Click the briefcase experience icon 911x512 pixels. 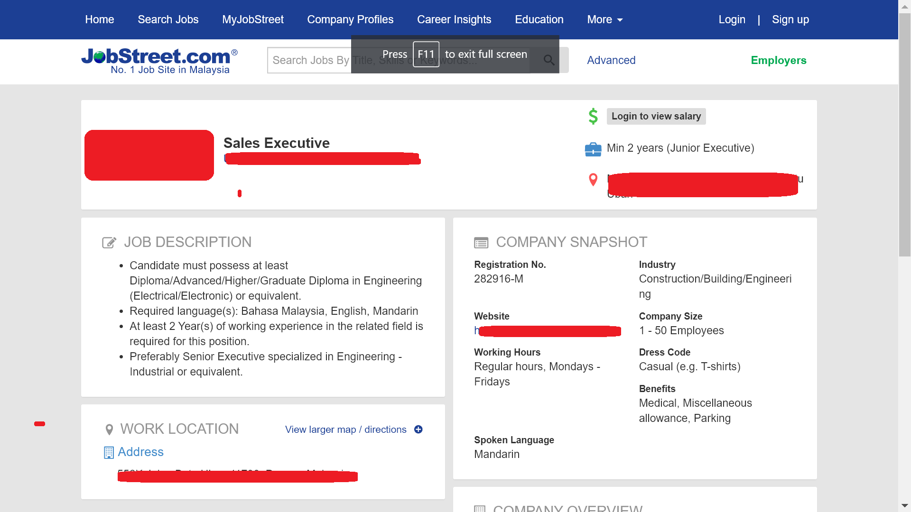(593, 149)
